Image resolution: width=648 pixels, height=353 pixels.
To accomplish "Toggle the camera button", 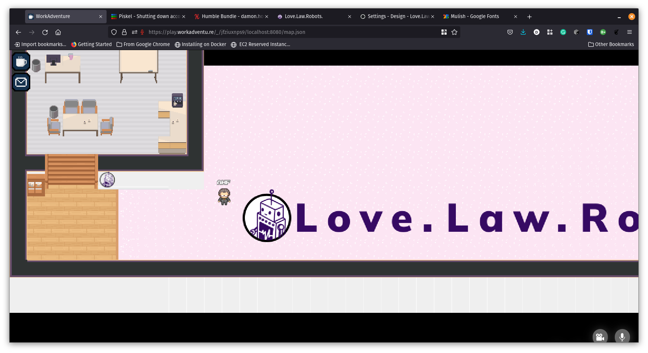I will coord(600,336).
